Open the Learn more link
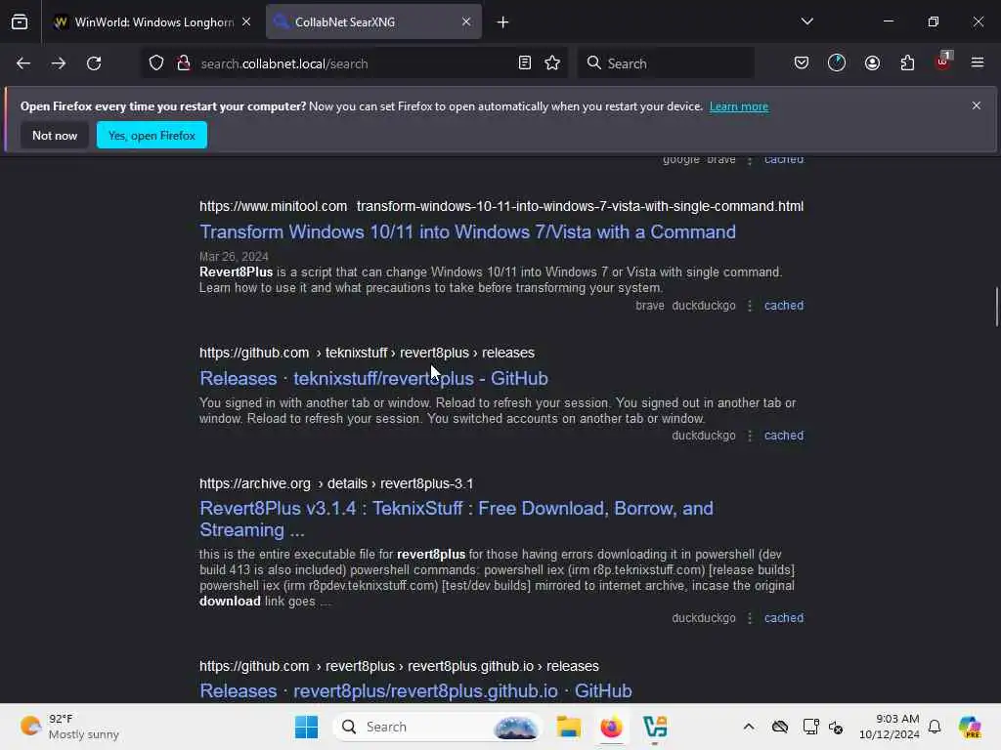This screenshot has height=750, width=1001. coord(739,106)
